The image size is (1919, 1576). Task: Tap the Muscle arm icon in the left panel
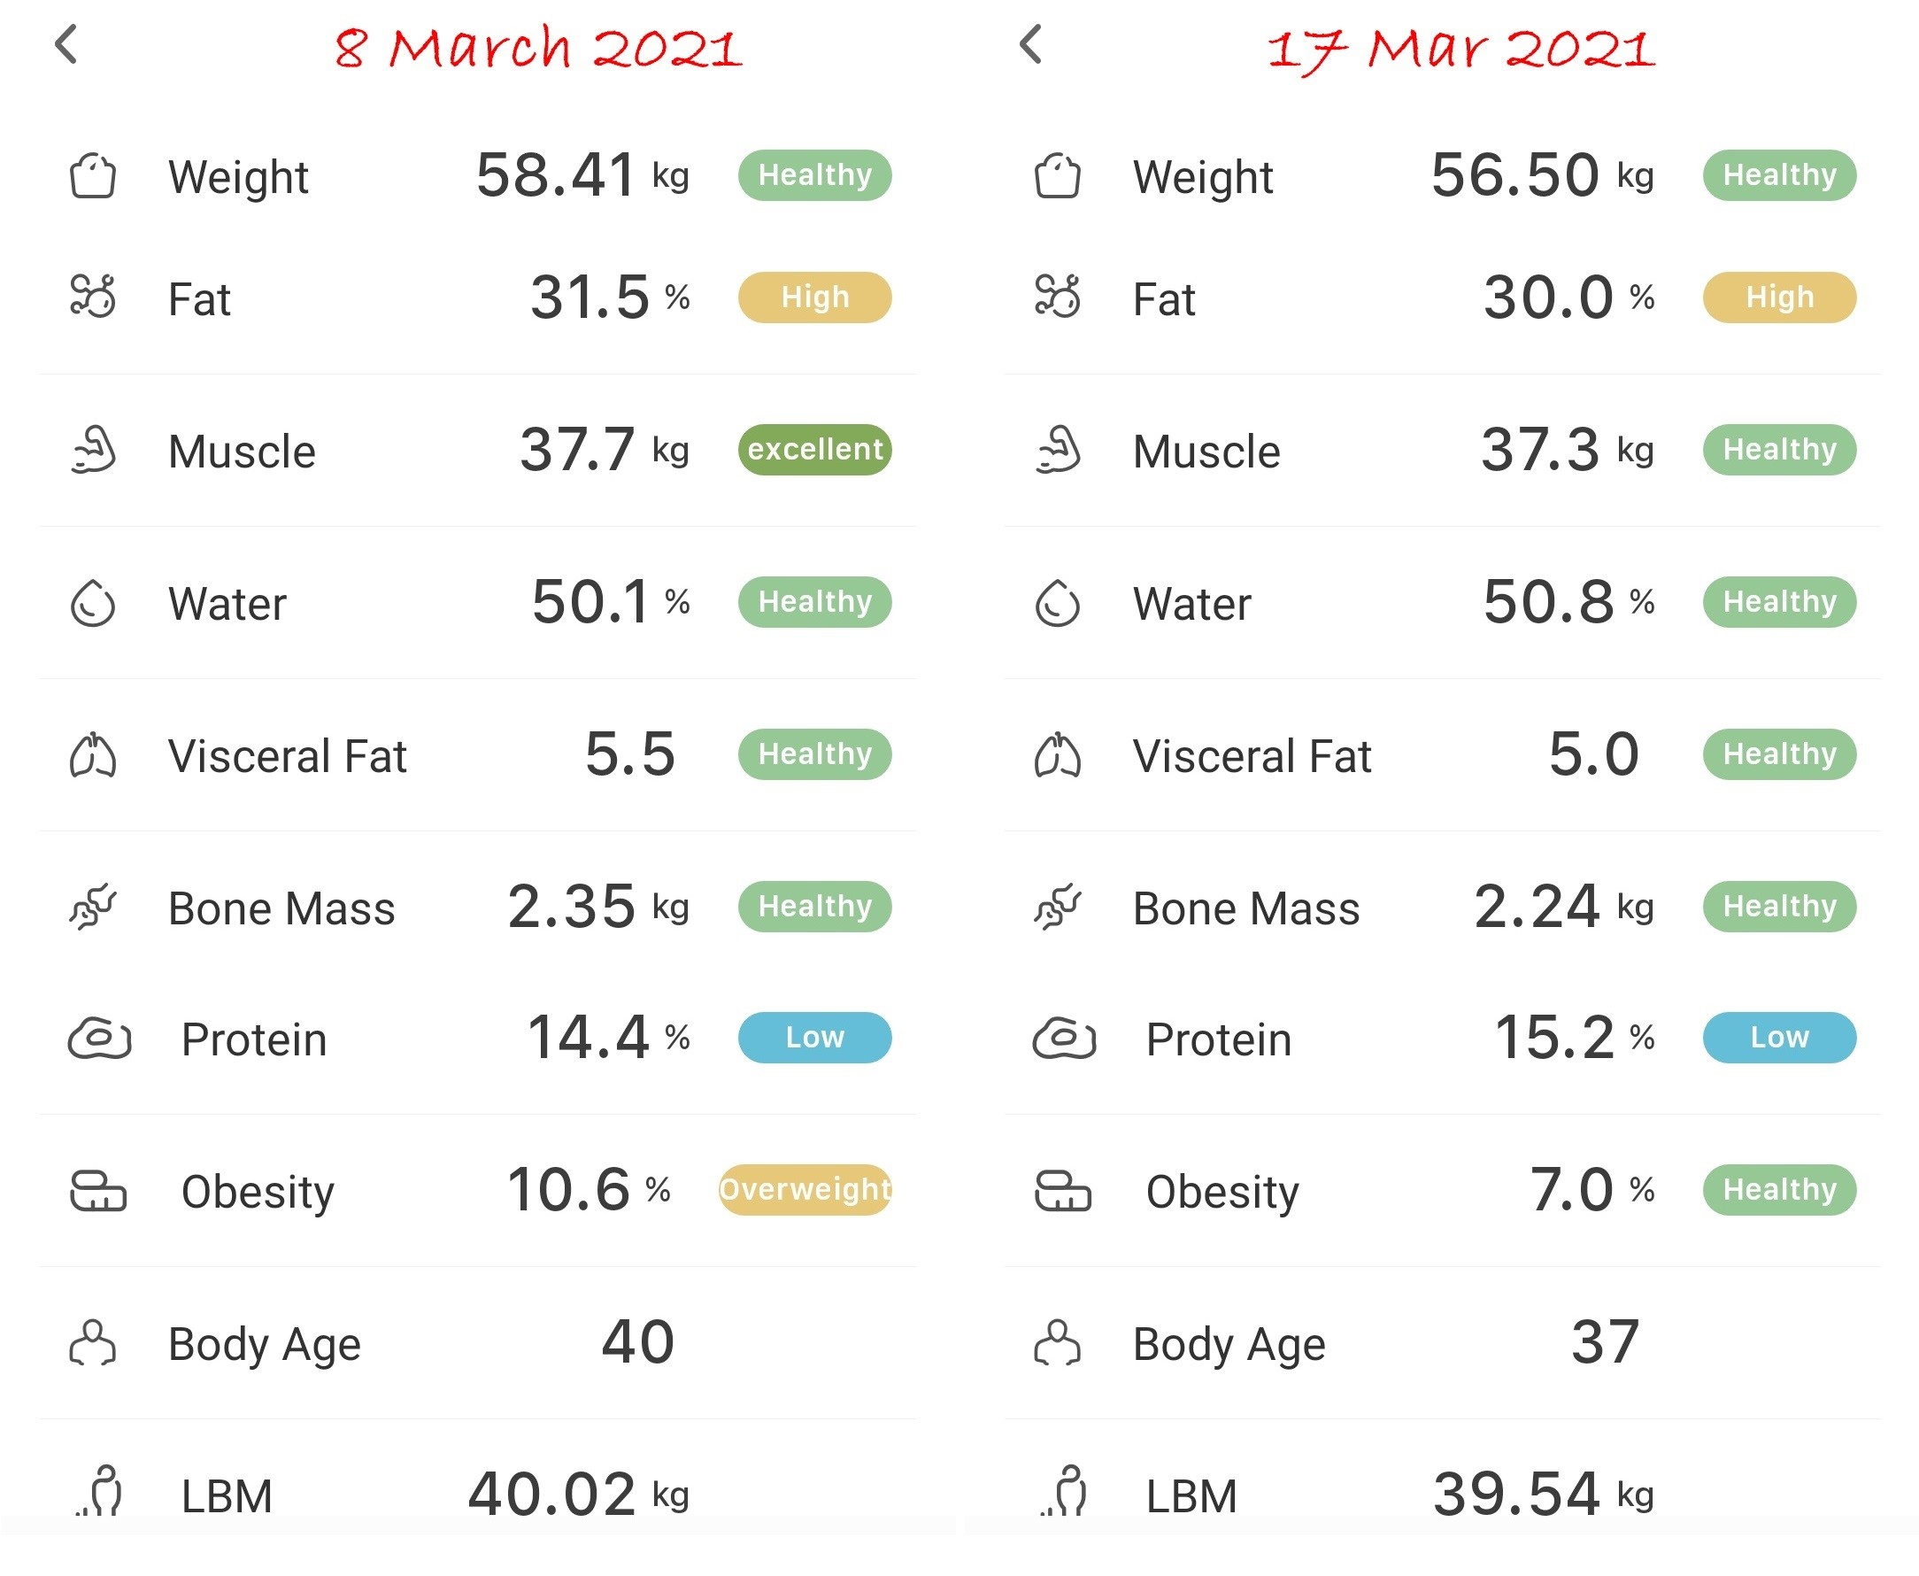coord(94,450)
